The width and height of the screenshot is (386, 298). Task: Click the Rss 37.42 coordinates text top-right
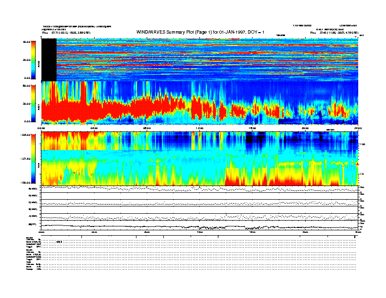tap(334, 33)
